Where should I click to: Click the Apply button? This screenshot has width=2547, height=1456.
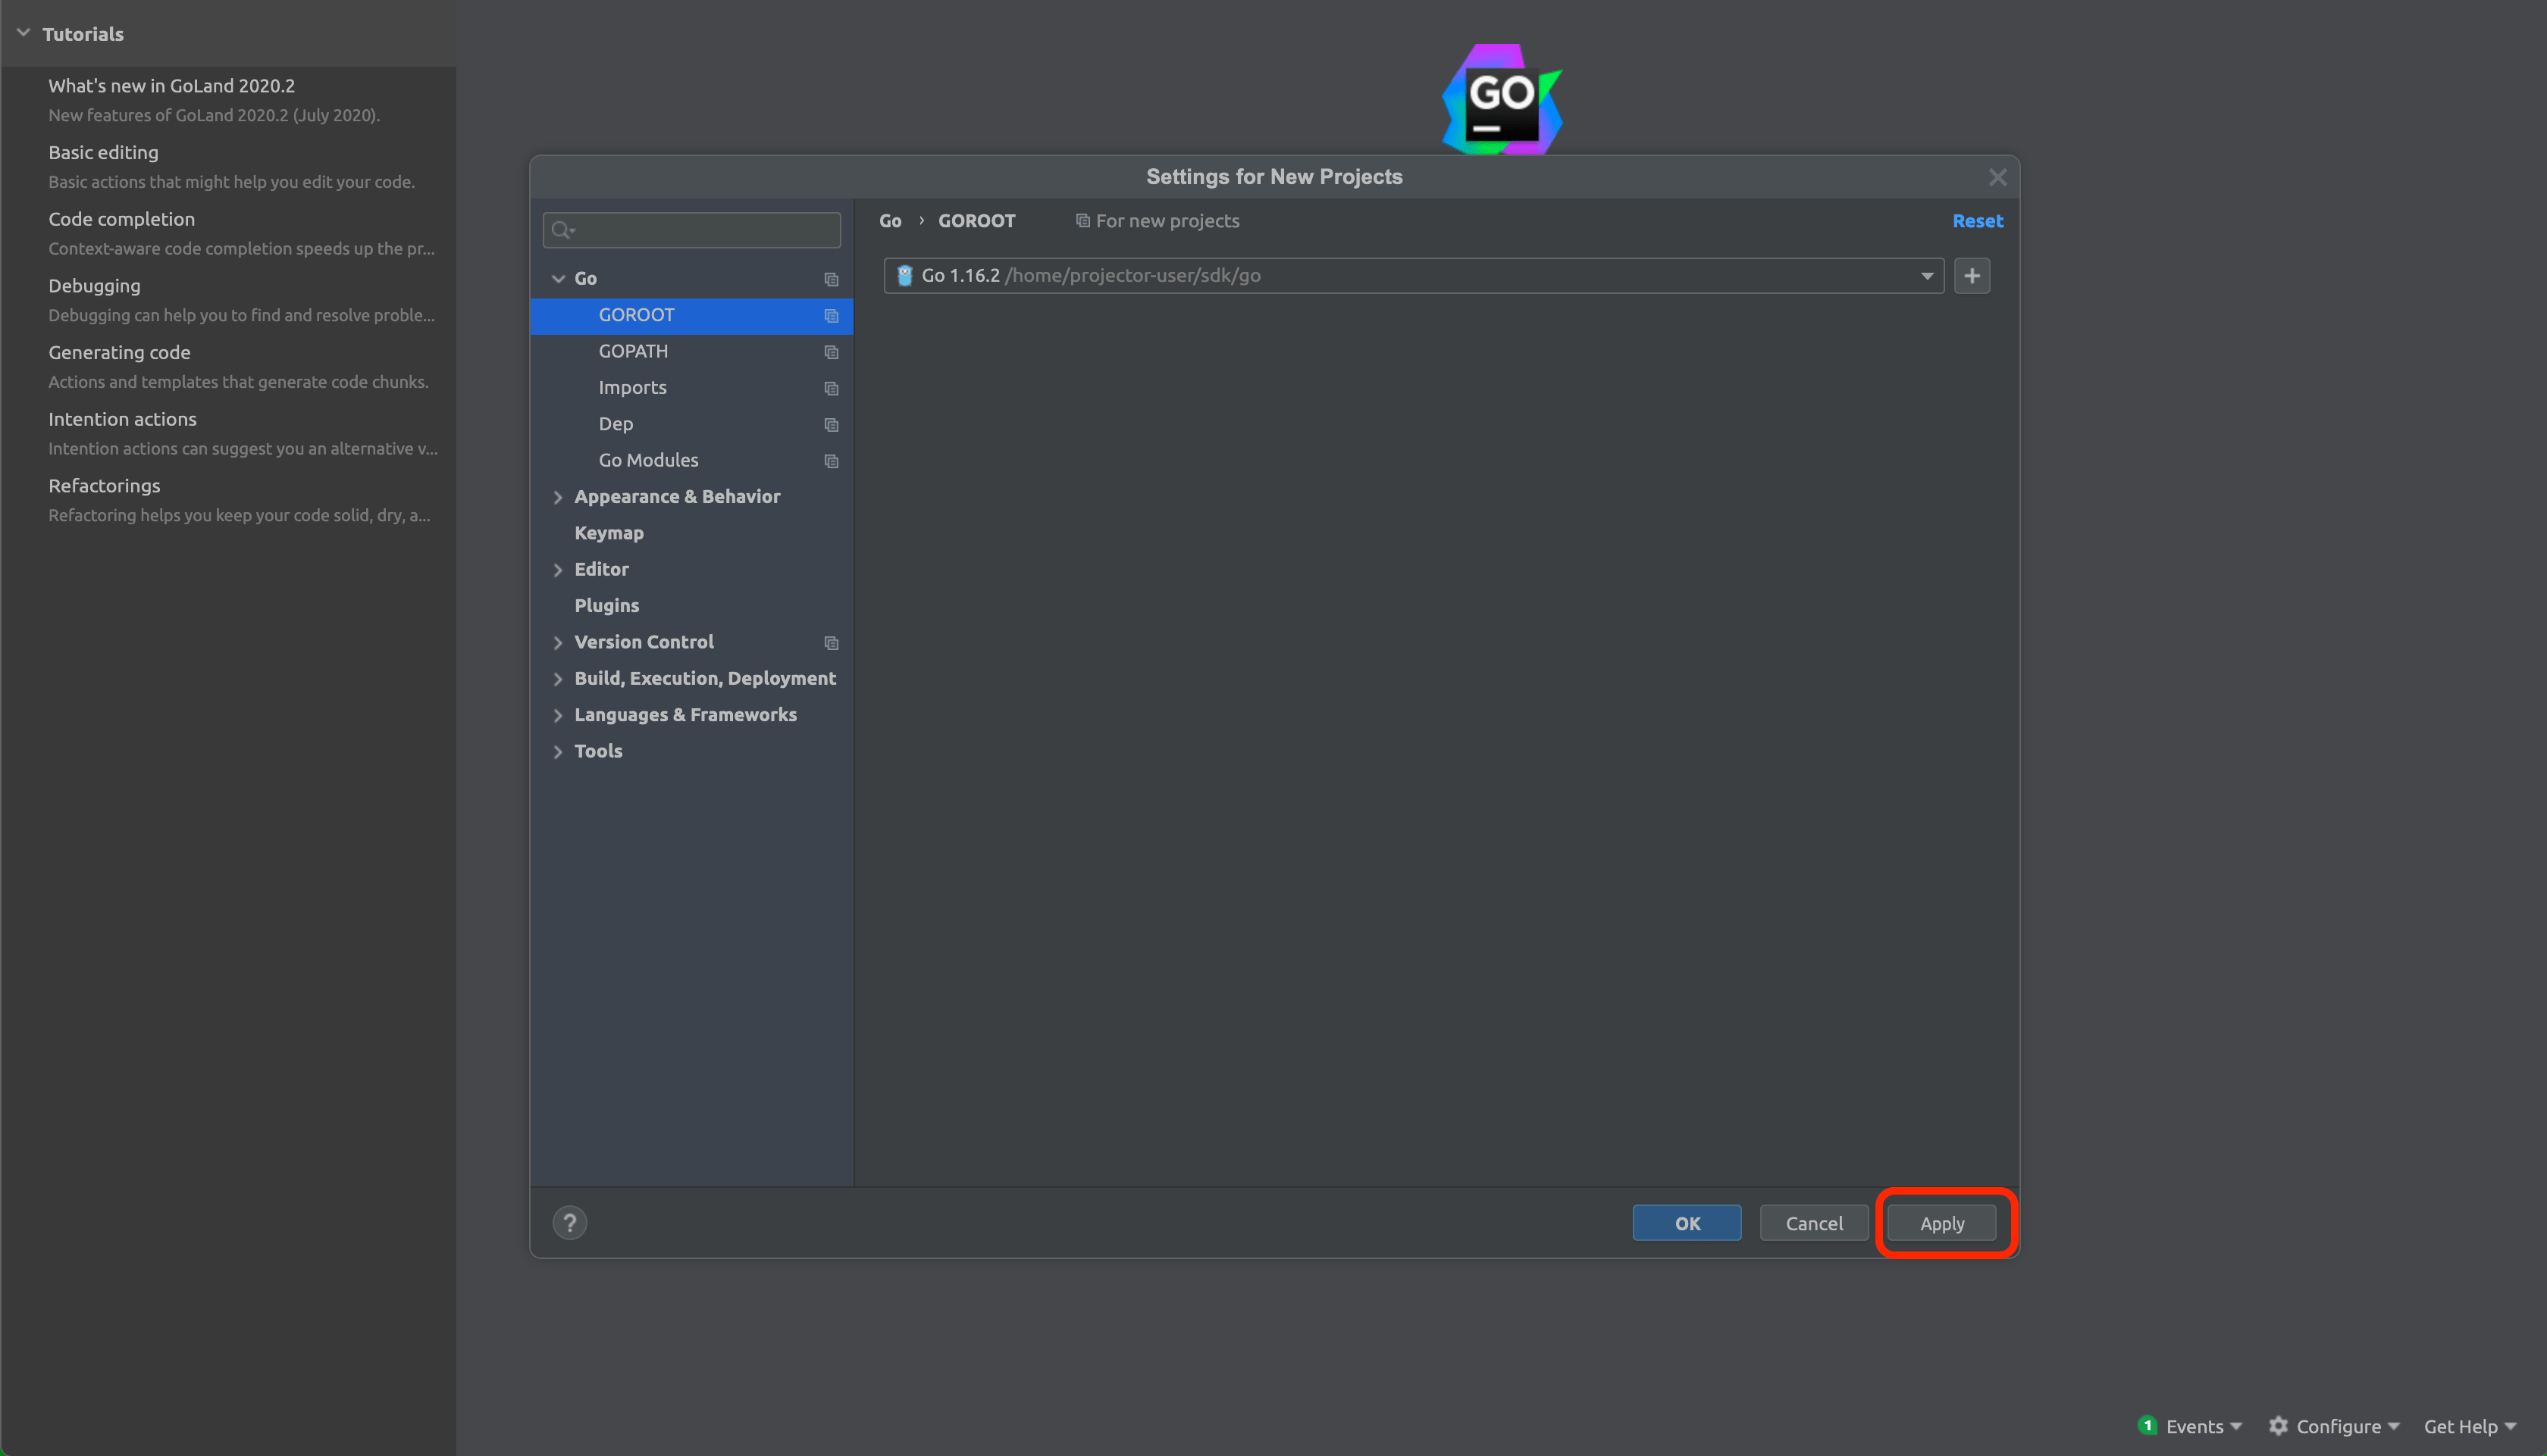1942,1223
